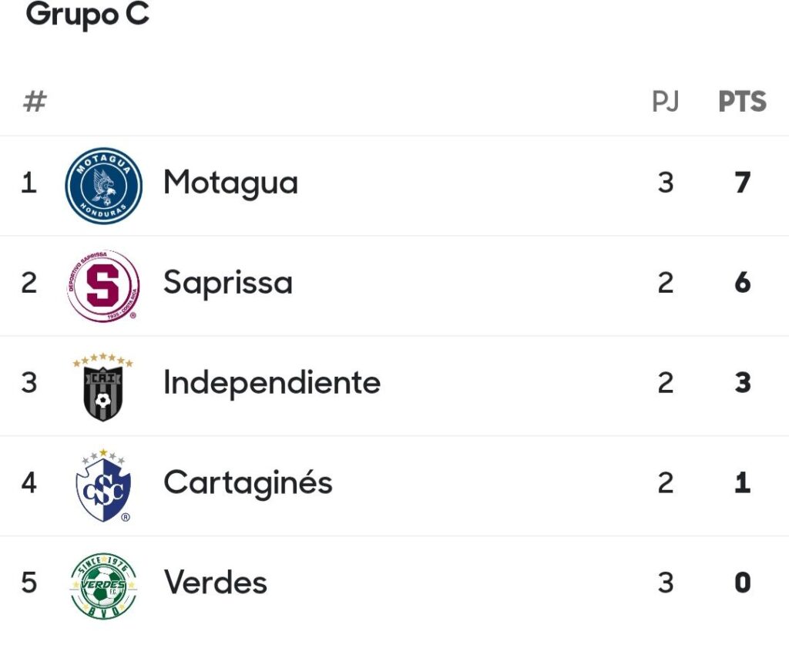Select the Cartaginés team name
This screenshot has width=789, height=655.
pos(248,483)
